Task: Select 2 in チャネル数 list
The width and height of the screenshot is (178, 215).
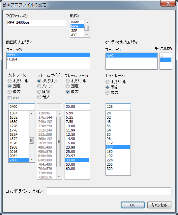Action: point(166,60)
